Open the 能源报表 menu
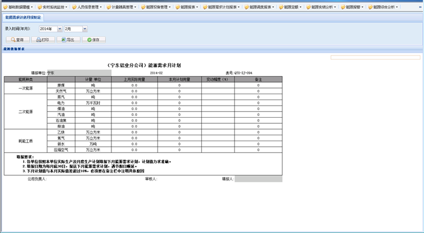 coord(187,7)
